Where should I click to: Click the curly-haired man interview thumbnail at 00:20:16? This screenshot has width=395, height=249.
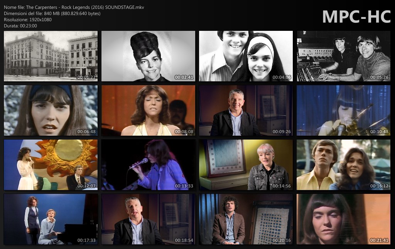[246, 219]
